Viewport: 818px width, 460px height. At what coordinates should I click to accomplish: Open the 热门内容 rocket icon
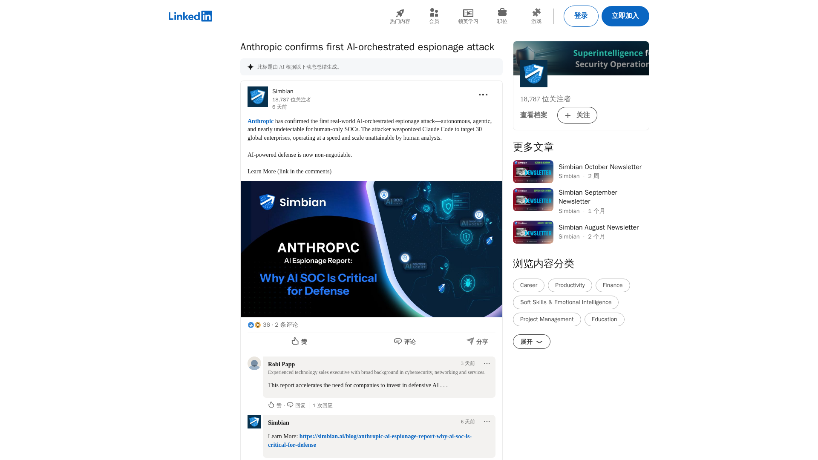tap(400, 13)
